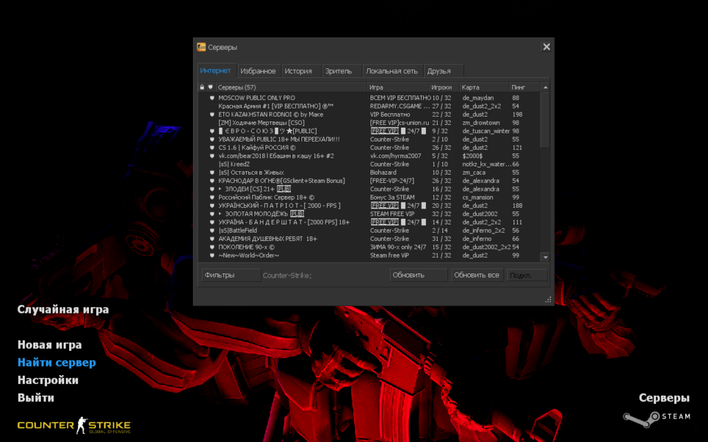This screenshot has height=442, width=708.
Task: Click the Подкл. connect button
Action: pos(527,275)
